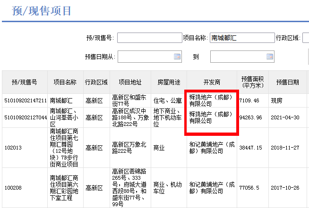Image resolution: width=309 pixels, height=208 pixels.
Task: Click the 项目名称 column header
Action: (65, 82)
